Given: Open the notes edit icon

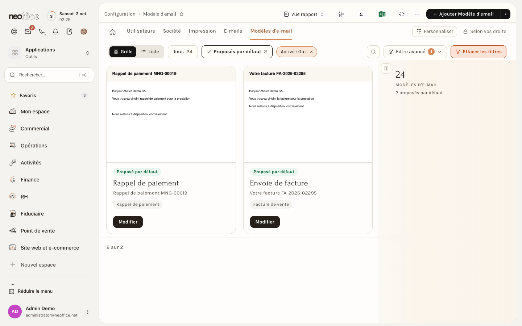Looking at the screenshot, I should (69, 32).
